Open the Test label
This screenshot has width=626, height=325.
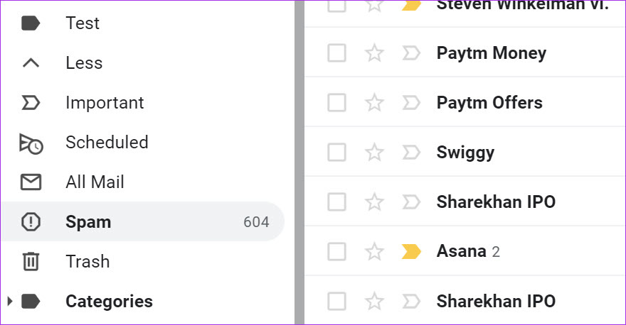(83, 23)
